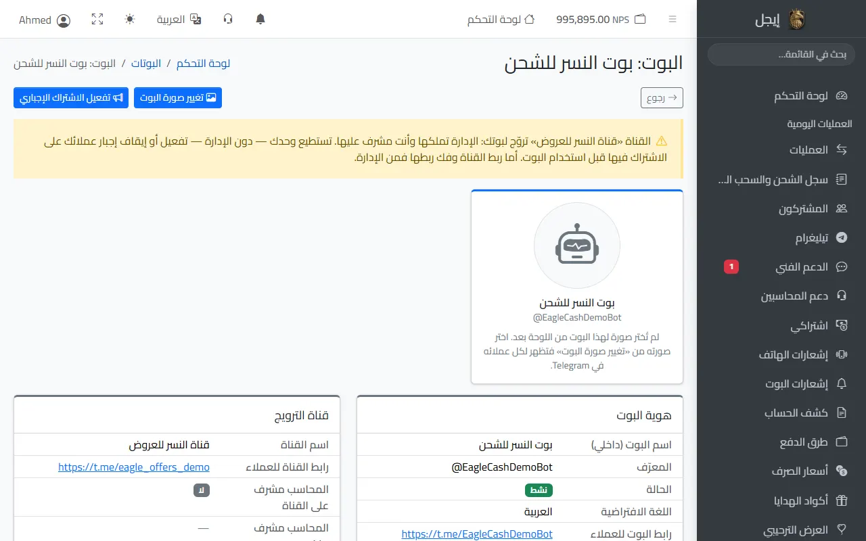Toggle light/dark theme sun icon

point(130,20)
